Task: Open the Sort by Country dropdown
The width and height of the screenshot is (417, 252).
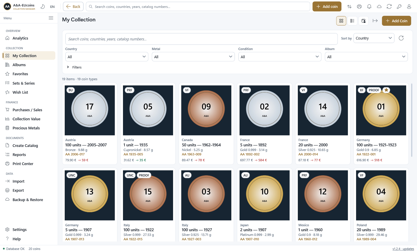Action: pos(374,38)
